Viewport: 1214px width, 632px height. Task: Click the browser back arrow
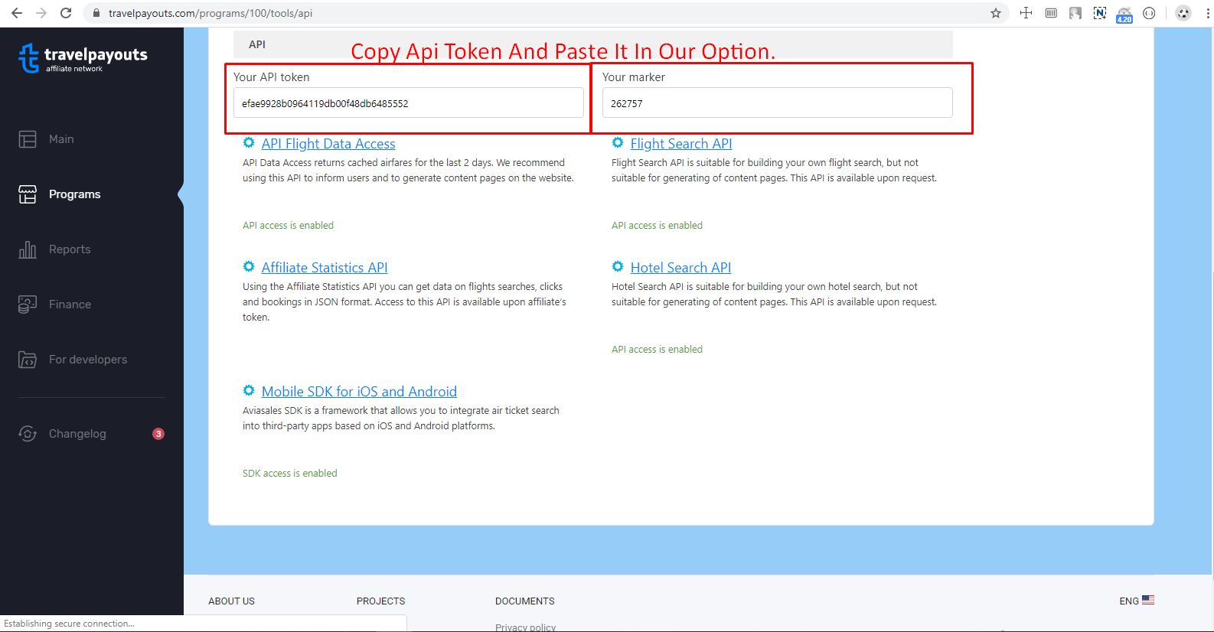click(17, 13)
